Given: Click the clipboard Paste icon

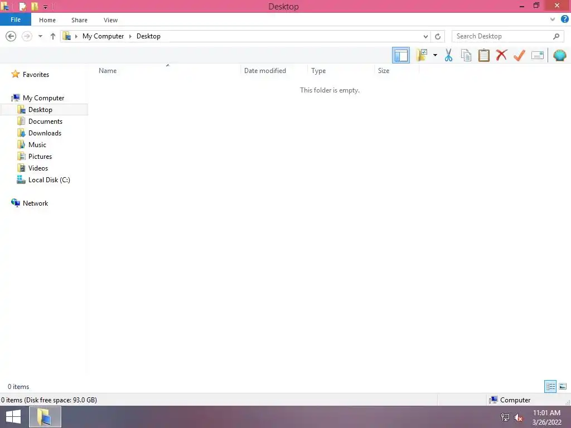Looking at the screenshot, I should pos(484,55).
